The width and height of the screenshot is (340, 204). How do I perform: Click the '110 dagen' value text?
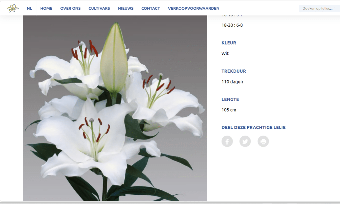[x=232, y=82]
